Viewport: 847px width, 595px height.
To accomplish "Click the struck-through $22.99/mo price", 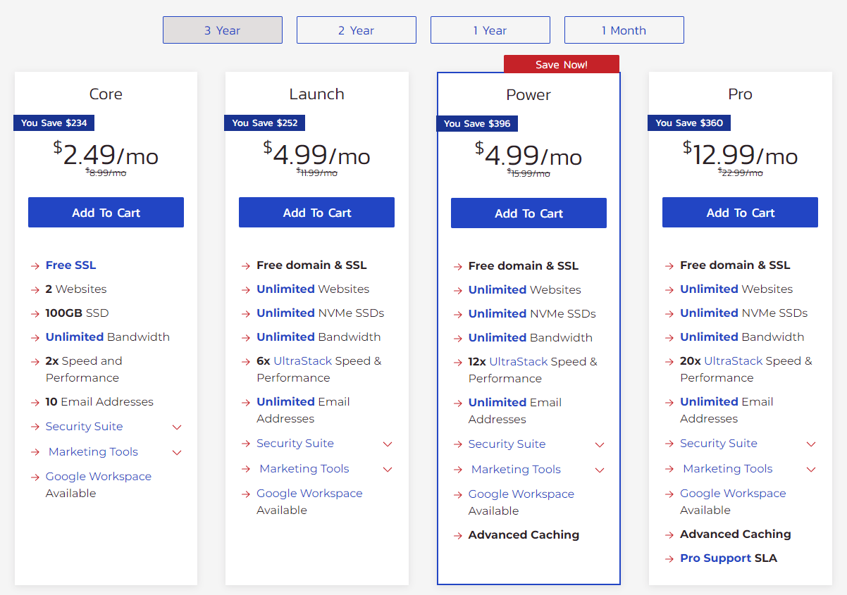I will [x=740, y=173].
